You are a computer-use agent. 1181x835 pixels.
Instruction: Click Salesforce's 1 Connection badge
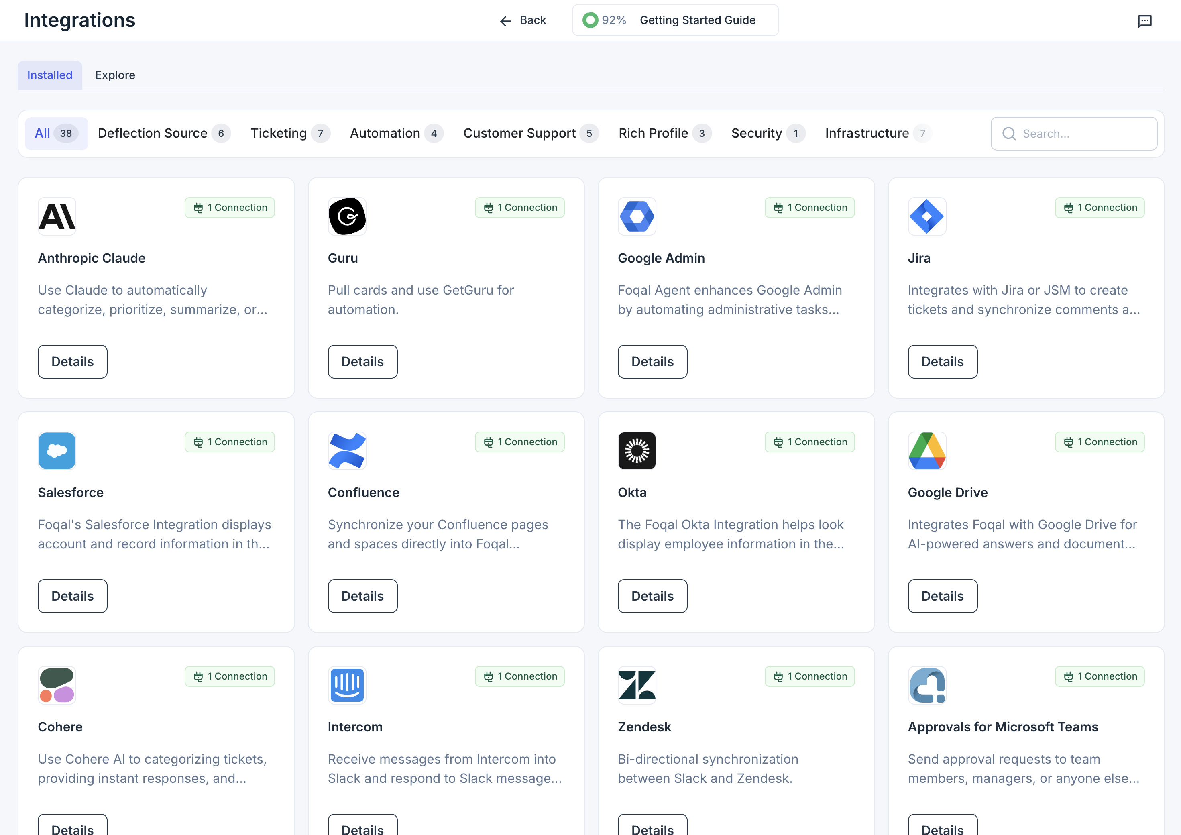click(x=230, y=442)
